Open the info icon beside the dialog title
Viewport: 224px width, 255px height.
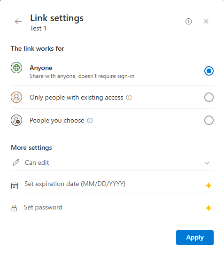pos(188,22)
